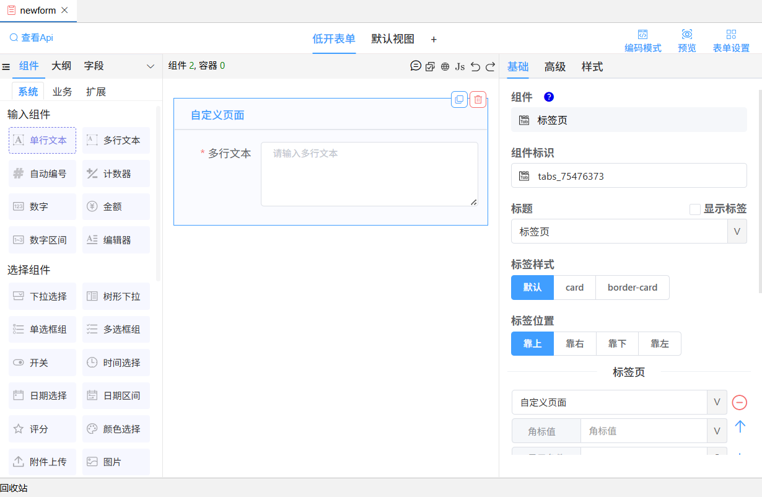
Task: Copy the selected tabs component
Action: click(459, 99)
